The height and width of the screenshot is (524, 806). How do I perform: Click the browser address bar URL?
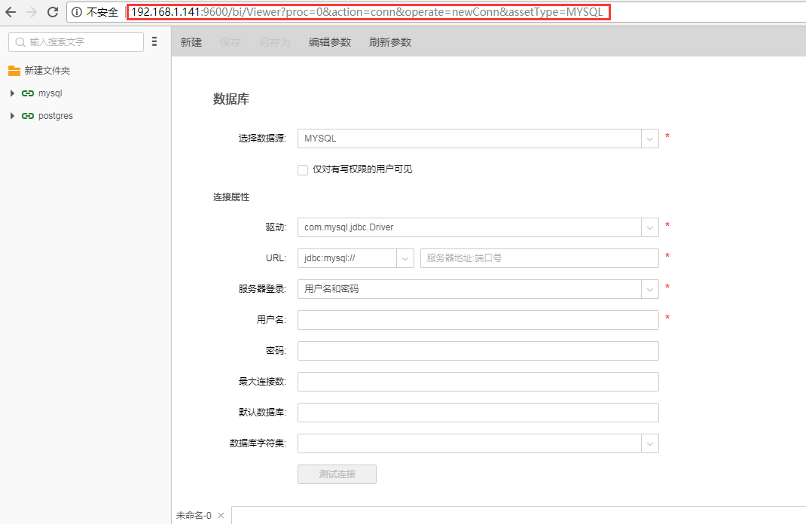click(x=367, y=12)
